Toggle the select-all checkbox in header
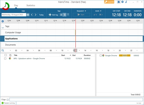The width and height of the screenshot is (144, 105). click(6, 55)
